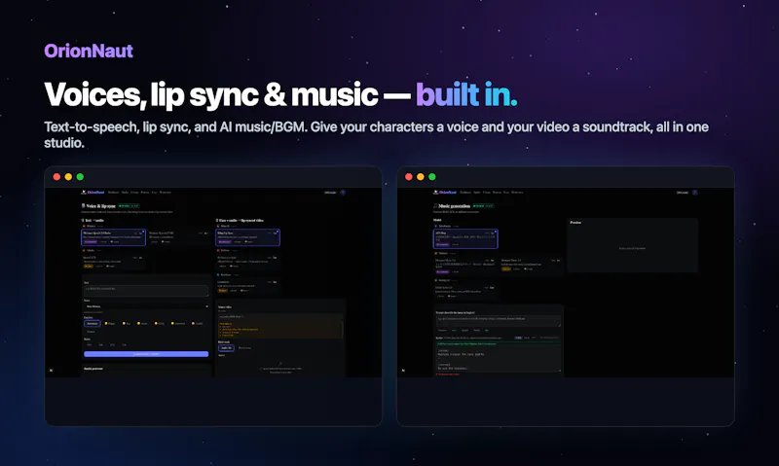Image resolution: width=779 pixels, height=466 pixels.
Task: Focus the music prompt text box
Action: (499, 321)
